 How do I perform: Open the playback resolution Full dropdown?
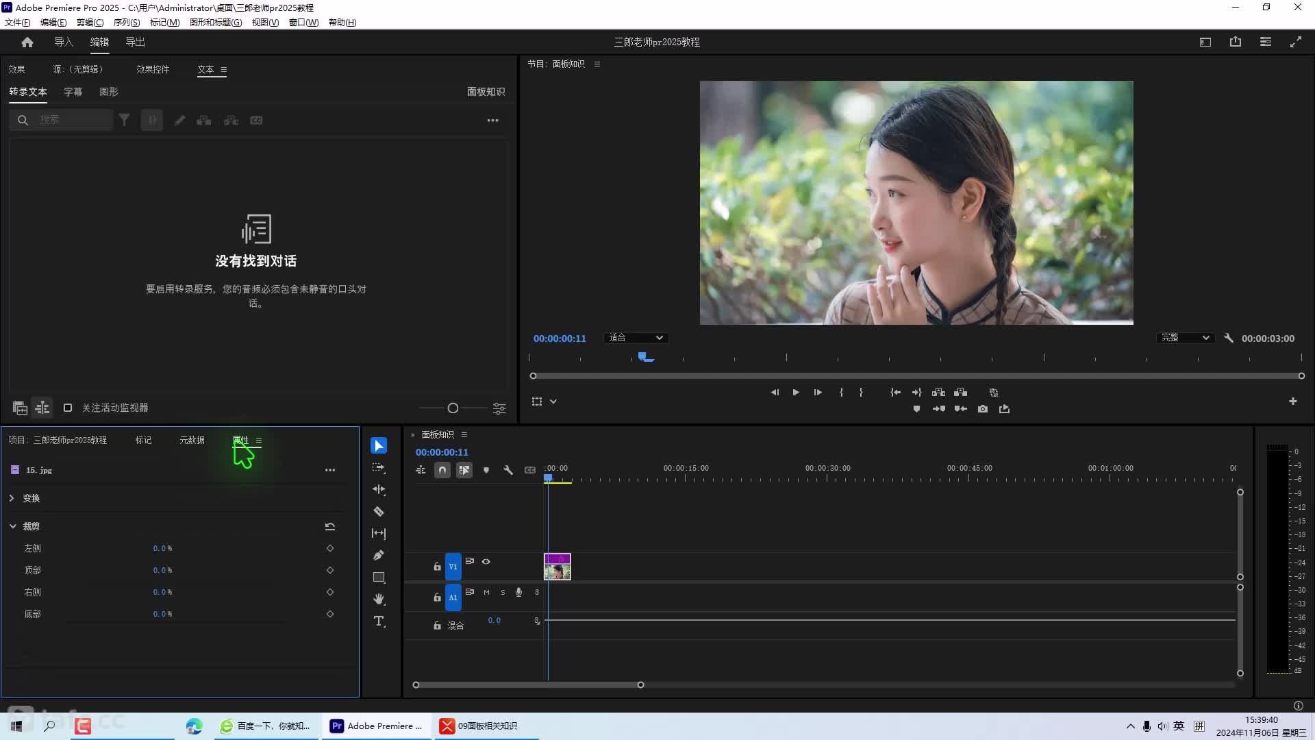[x=1186, y=338]
